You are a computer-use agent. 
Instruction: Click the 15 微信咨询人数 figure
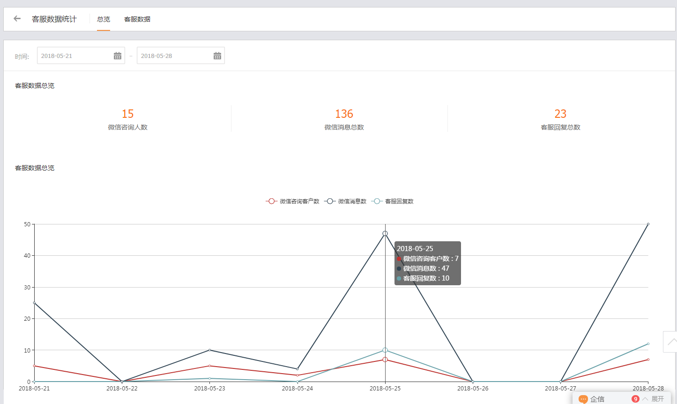pos(127,114)
